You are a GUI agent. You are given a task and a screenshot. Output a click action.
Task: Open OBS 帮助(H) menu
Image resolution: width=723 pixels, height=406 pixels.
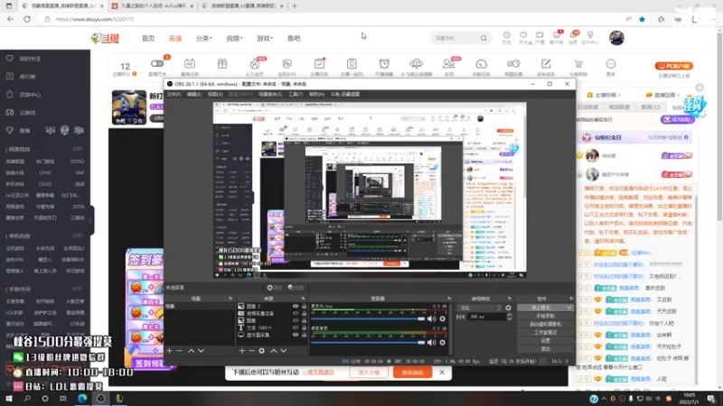(316, 95)
